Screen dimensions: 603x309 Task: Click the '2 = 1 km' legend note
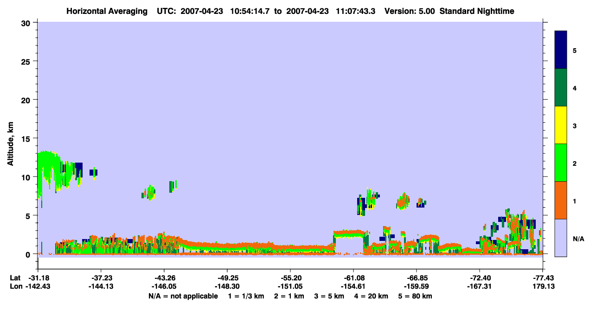coord(289,296)
